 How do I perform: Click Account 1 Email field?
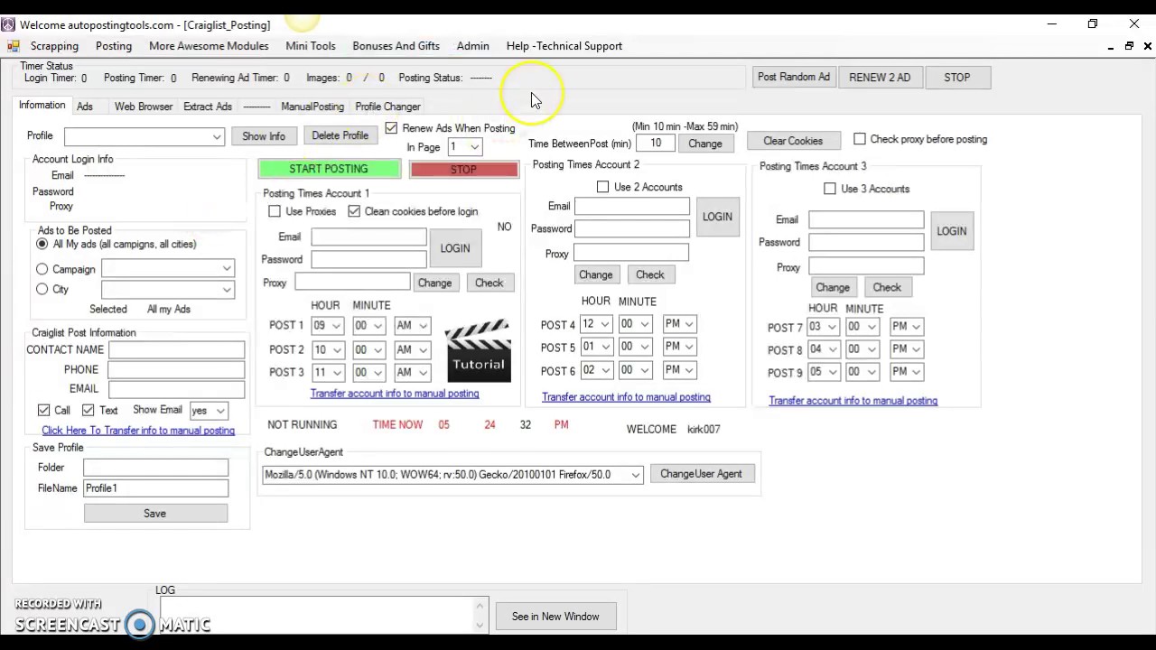pos(368,237)
